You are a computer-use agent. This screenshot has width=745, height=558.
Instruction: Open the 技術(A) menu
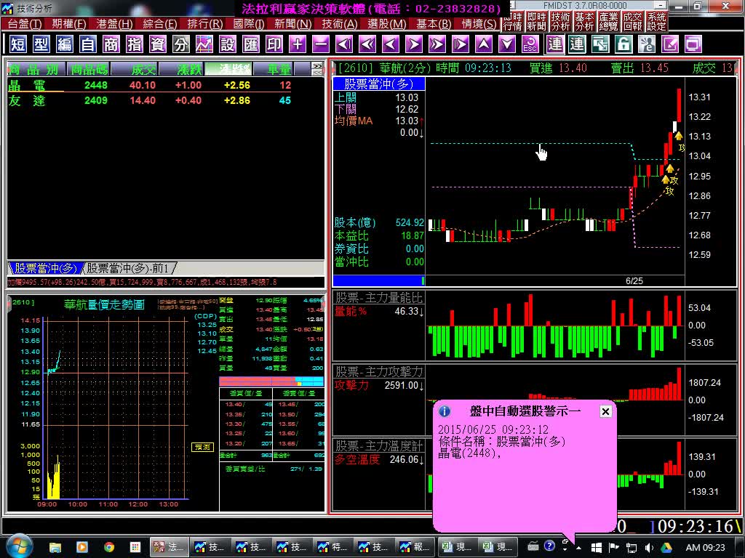click(x=339, y=24)
